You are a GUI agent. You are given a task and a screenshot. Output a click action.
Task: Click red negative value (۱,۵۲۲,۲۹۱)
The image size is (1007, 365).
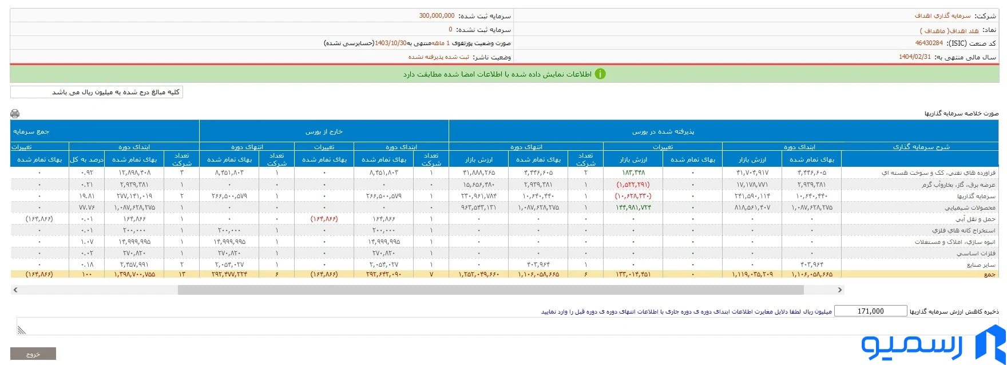click(633, 184)
